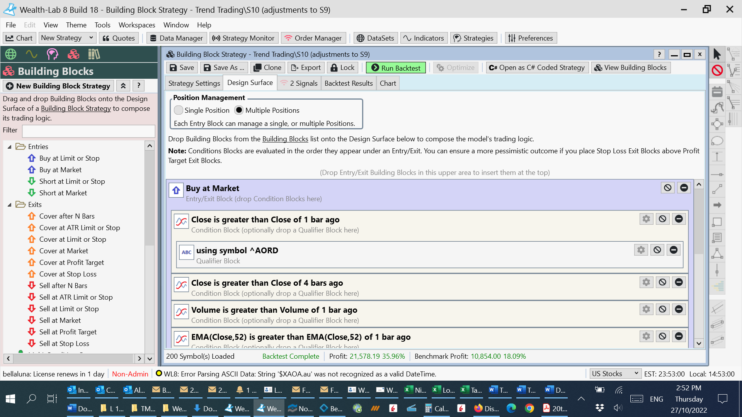Open settings gear for ^AORD qualifier block

pos(641,250)
